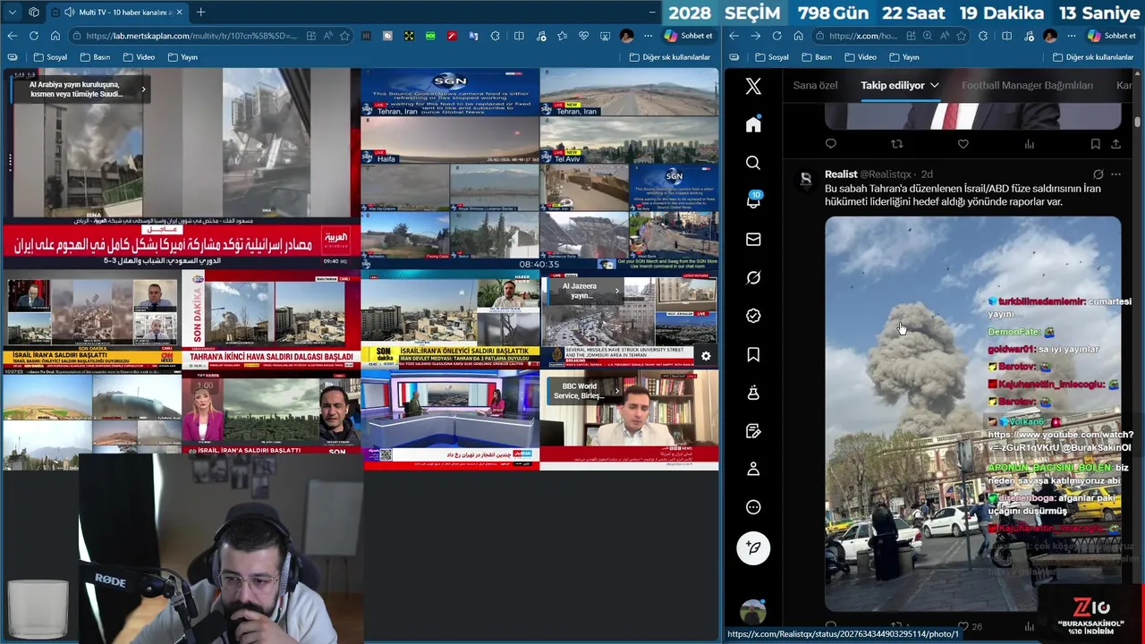This screenshot has width=1145, height=644.
Task: Select the Multi TV browser tab
Action: pyautogui.click(x=117, y=13)
